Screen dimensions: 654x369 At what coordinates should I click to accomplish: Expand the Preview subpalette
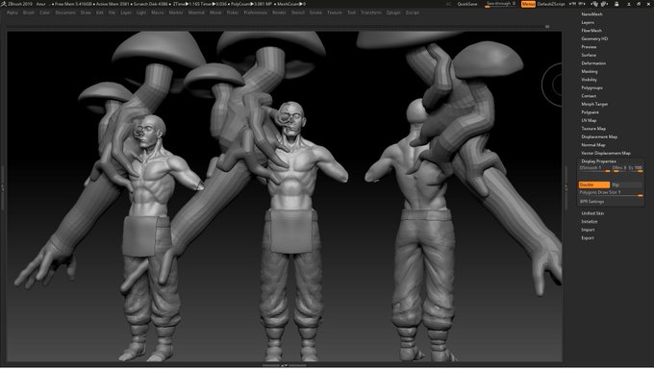(589, 47)
